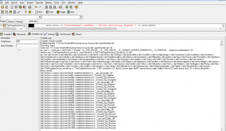Open the Execute menu
Image resolution: width=226 pixels, height=131 pixels.
[x=39, y=2]
